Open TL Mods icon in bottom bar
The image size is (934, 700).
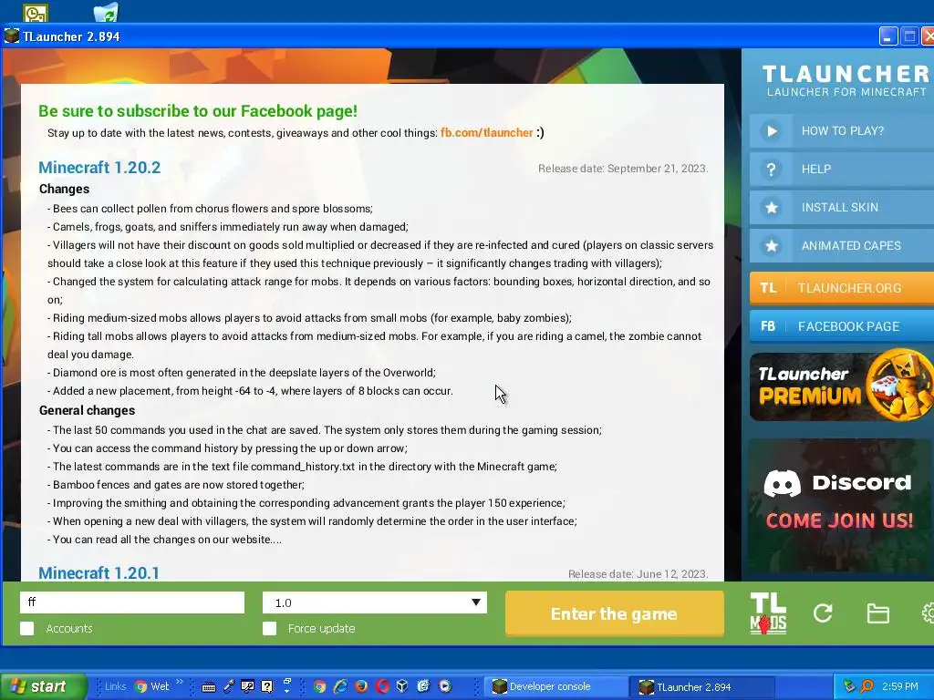coord(768,613)
